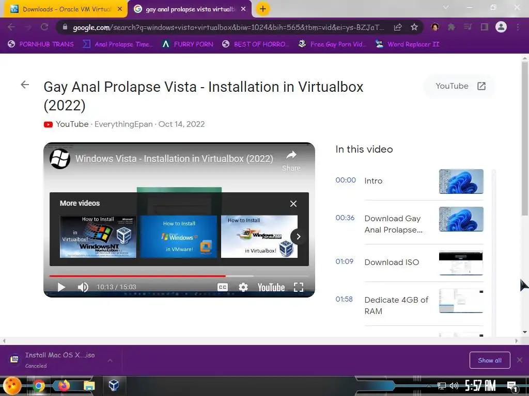The height and width of the screenshot is (396, 529).
Task: Play the paused video
Action: click(61, 287)
